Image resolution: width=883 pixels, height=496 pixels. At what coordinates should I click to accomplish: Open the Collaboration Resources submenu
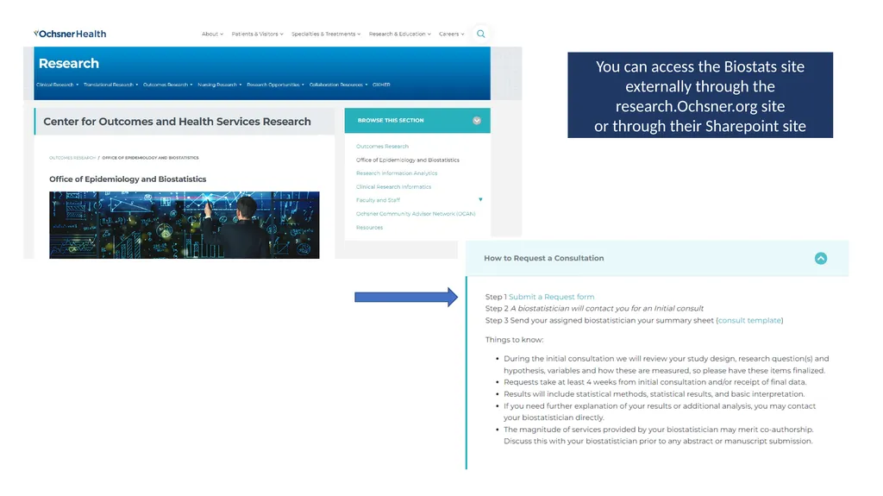(x=338, y=85)
